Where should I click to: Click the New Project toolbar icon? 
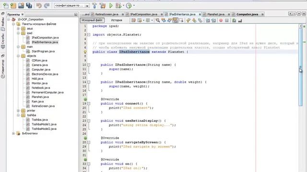[x=13, y=6]
